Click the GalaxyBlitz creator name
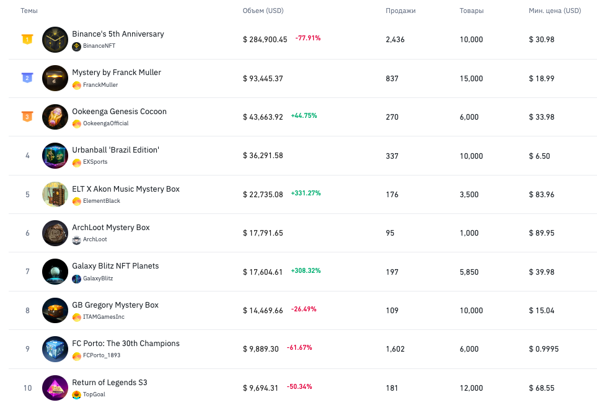The height and width of the screenshot is (405, 597). 98,278
